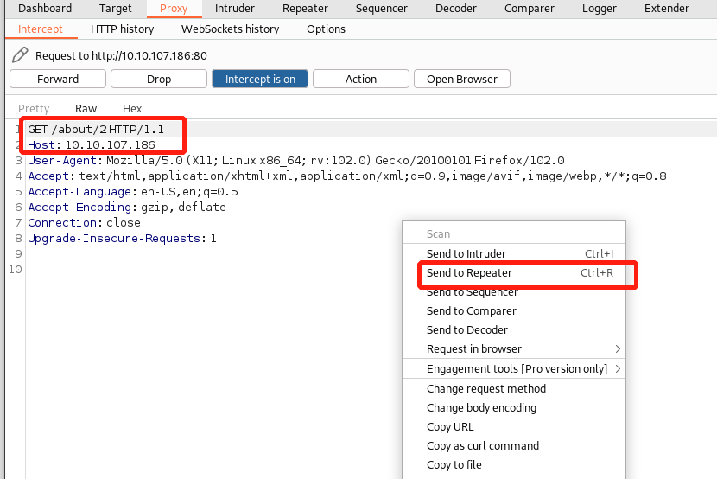
Task: Switch to the Repeater tab
Action: (x=306, y=9)
